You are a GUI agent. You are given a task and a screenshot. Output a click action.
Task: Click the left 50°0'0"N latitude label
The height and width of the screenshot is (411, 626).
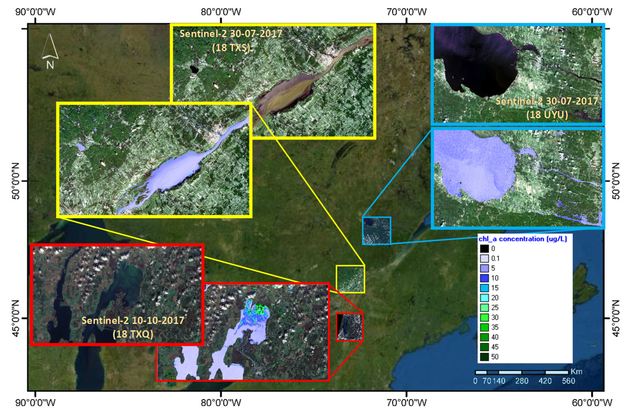pyautogui.click(x=16, y=181)
